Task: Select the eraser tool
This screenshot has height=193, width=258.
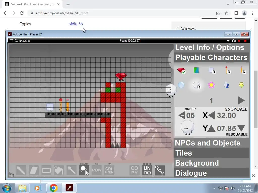Action: pos(34,170)
